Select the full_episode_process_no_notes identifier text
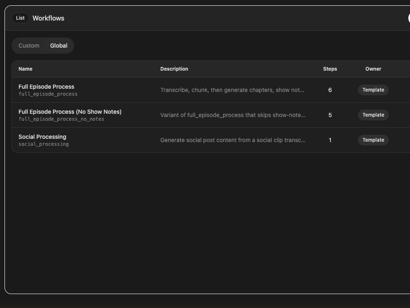Viewport: 410px width, 308px height. [x=61, y=119]
